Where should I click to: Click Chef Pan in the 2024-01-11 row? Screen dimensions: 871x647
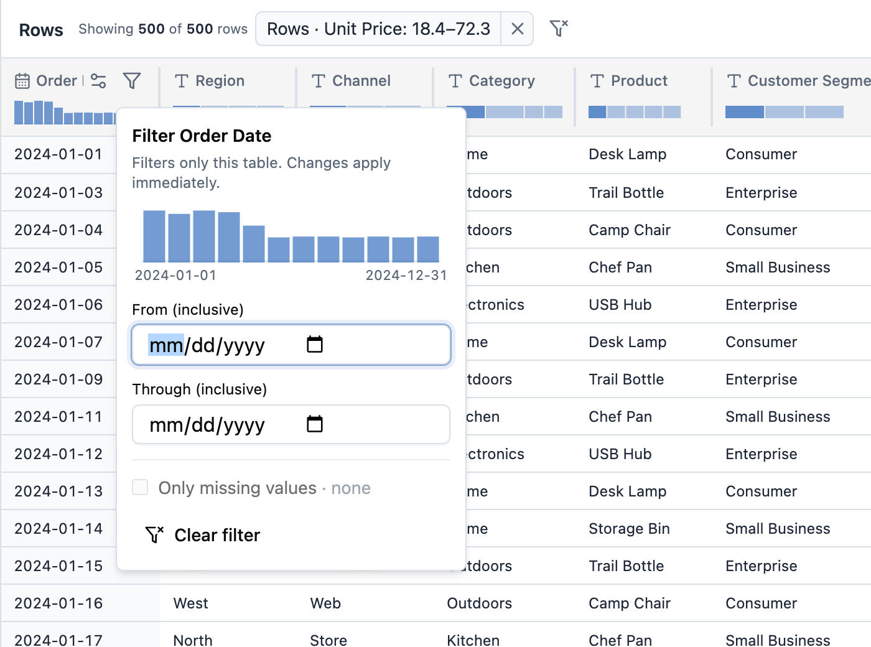pos(620,417)
